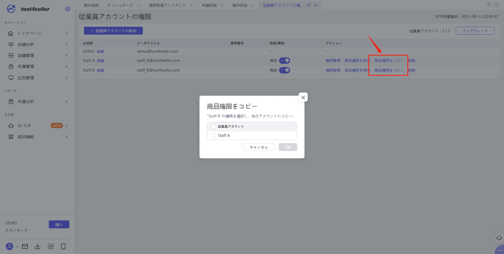Open the settings gear next to tool4seller logo
Viewport: 504px width, 254px height.
(x=68, y=9)
